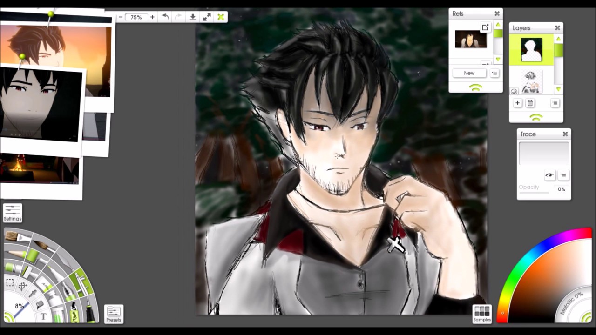Image resolution: width=596 pixels, height=335 pixels.
Task: Add a new layer
Action: (x=517, y=103)
